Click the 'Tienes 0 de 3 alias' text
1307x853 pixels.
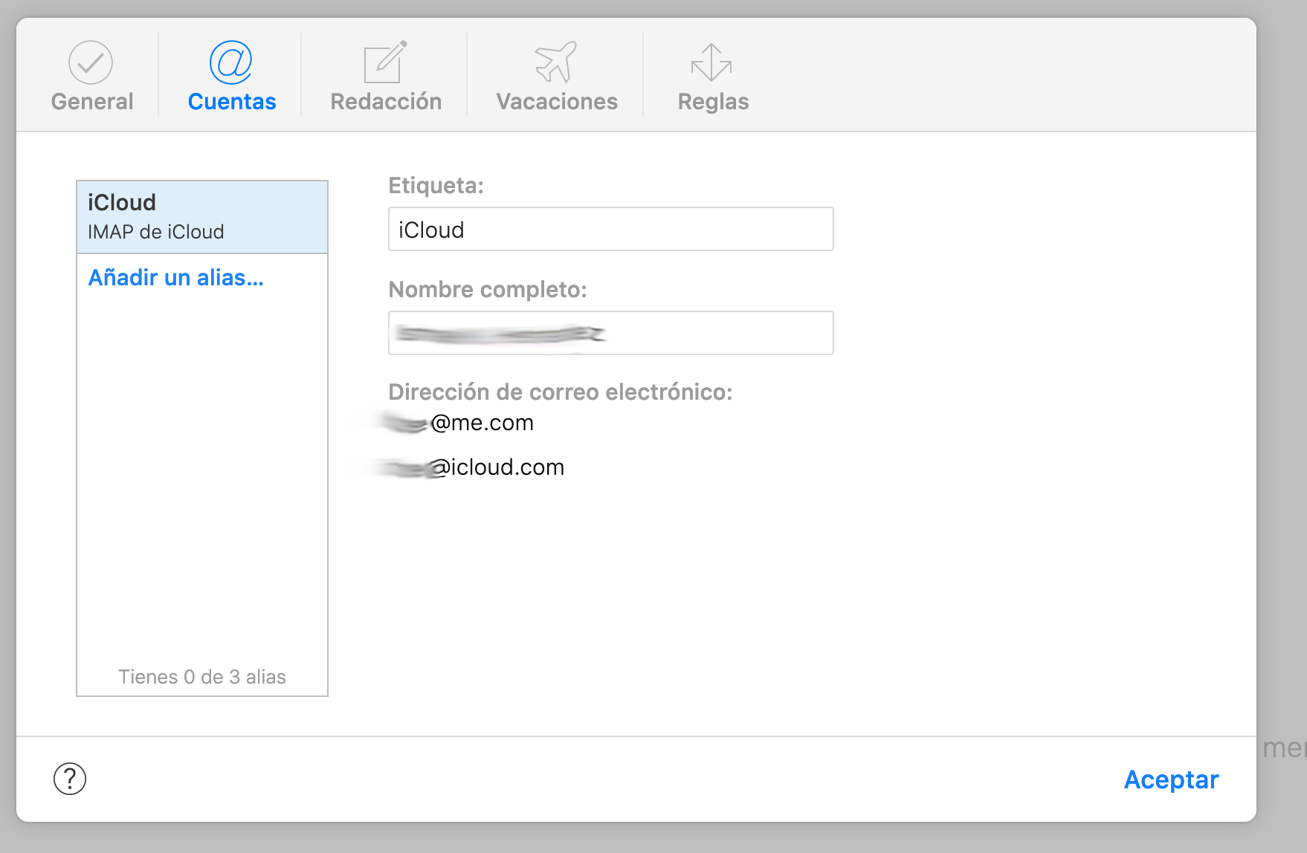[202, 677]
